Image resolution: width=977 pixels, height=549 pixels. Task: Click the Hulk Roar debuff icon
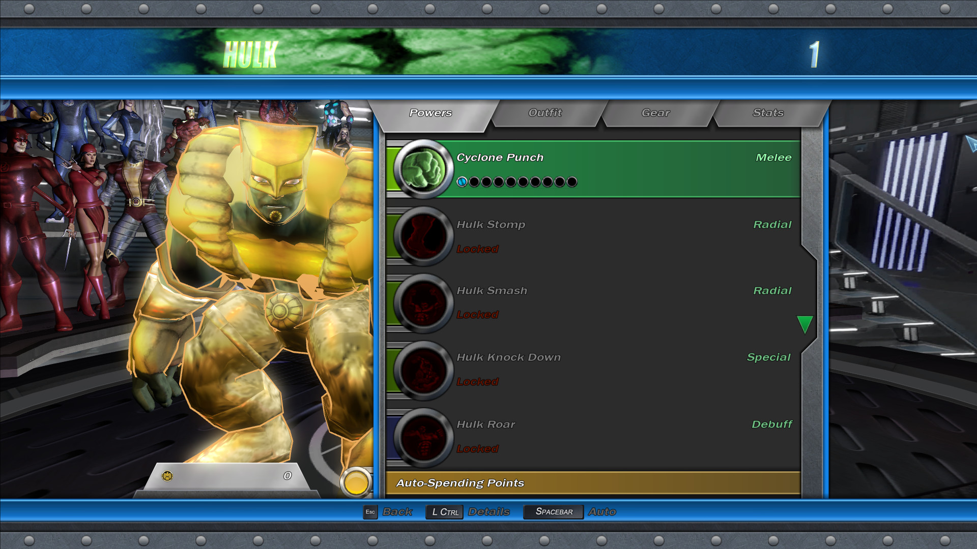424,438
